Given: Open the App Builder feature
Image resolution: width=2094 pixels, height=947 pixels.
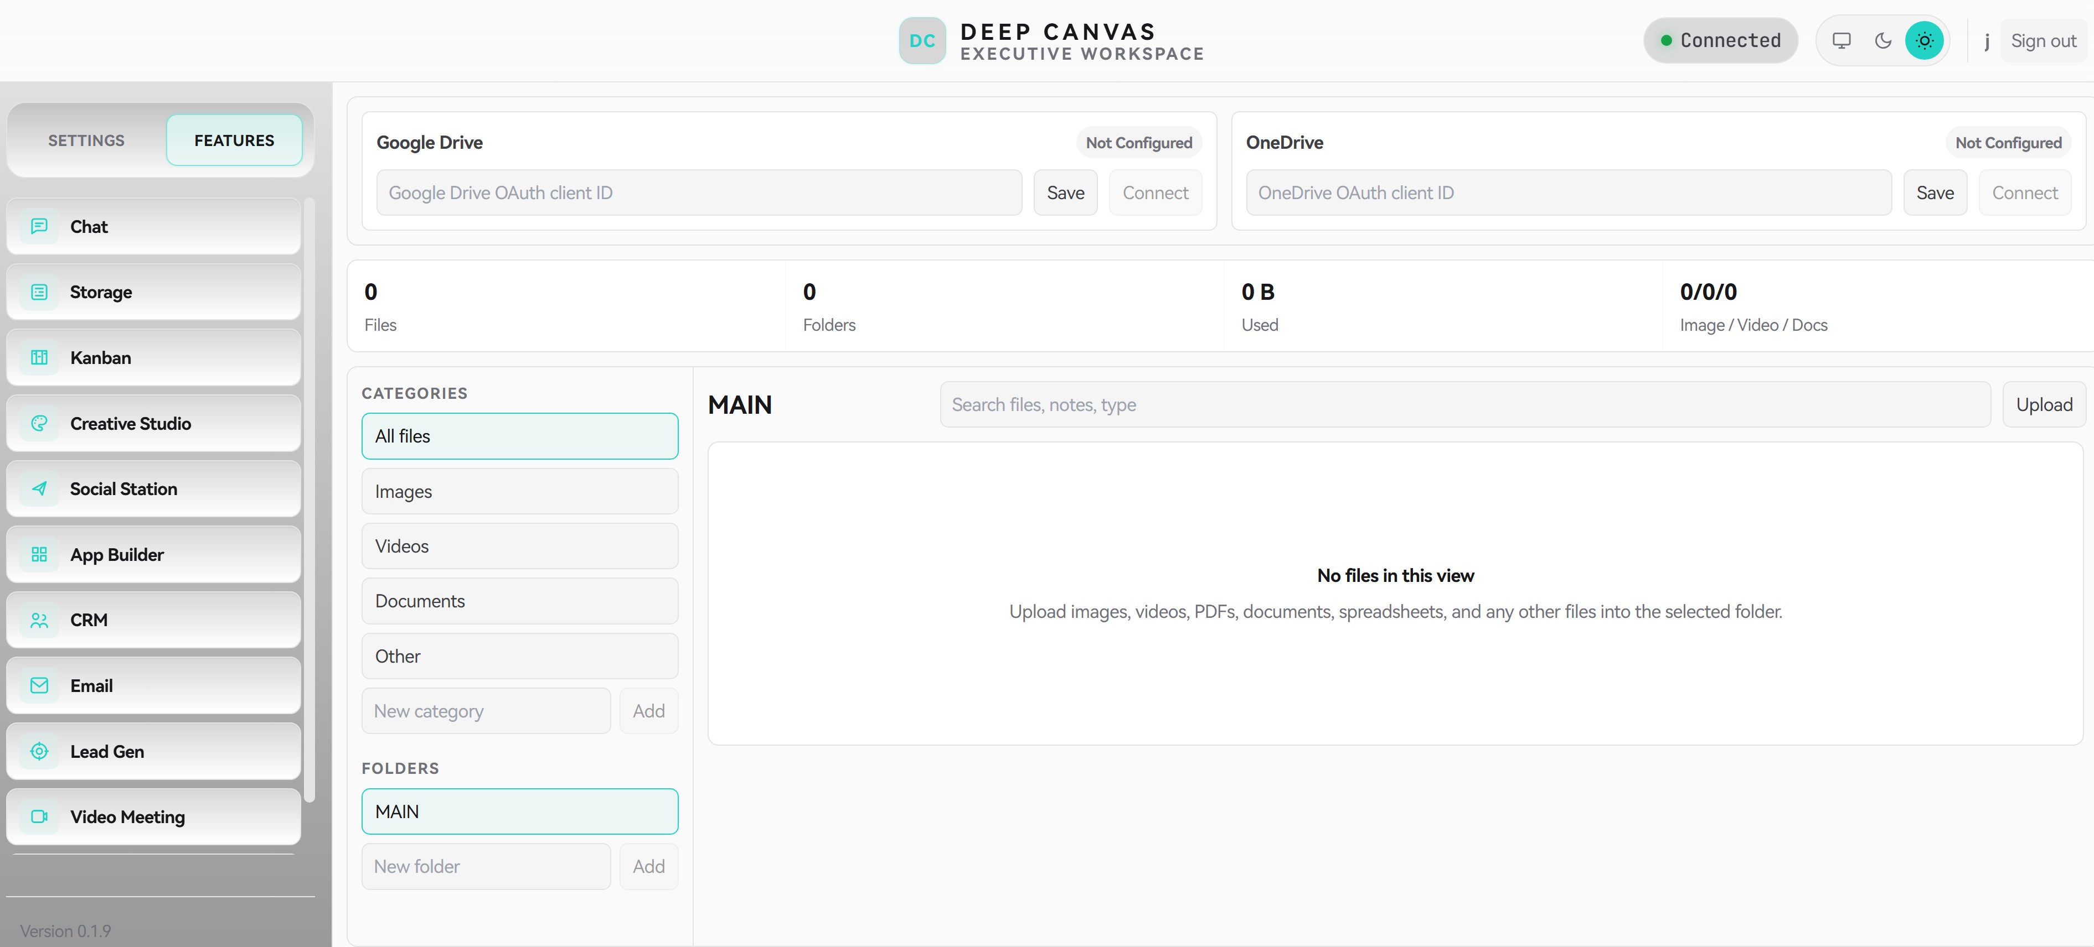Looking at the screenshot, I should [153, 555].
